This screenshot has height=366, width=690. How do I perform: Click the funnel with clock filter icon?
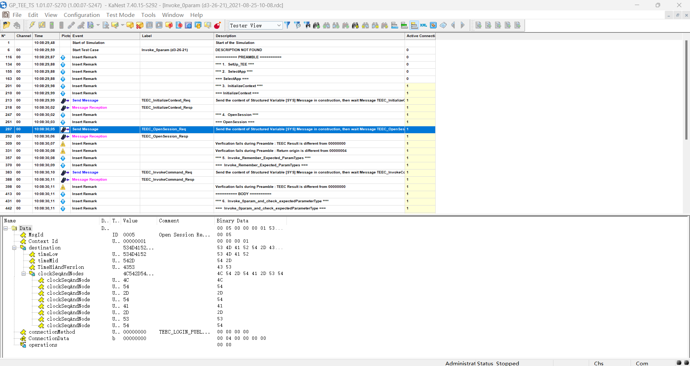tap(297, 25)
